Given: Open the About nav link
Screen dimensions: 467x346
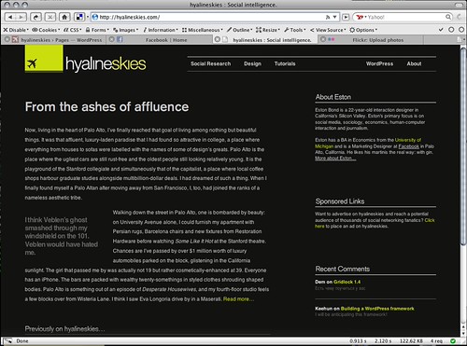Looking at the screenshot, I should click(414, 63).
